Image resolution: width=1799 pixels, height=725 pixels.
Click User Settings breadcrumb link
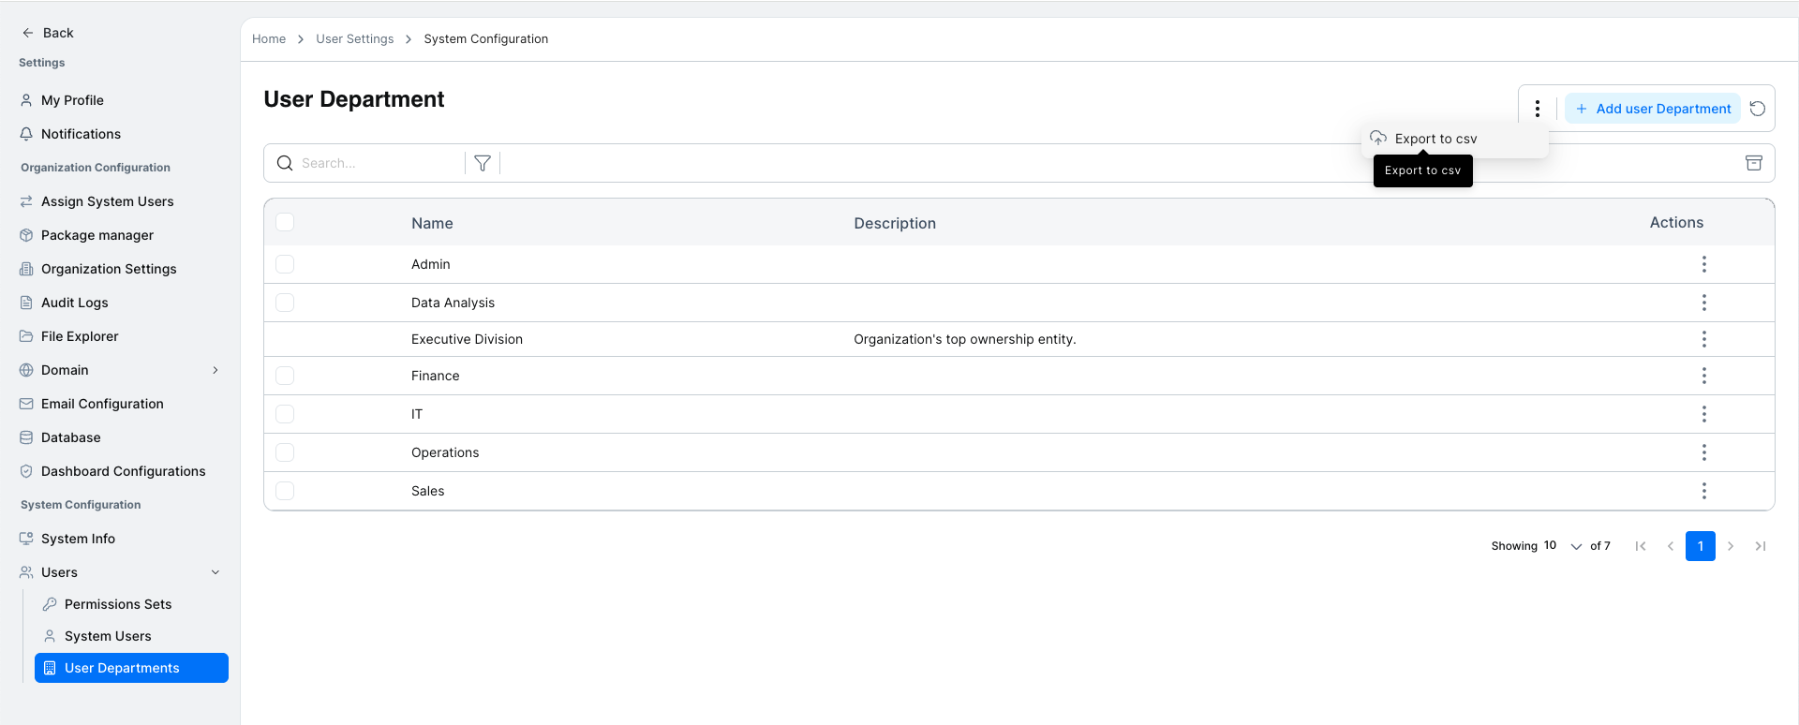[354, 38]
